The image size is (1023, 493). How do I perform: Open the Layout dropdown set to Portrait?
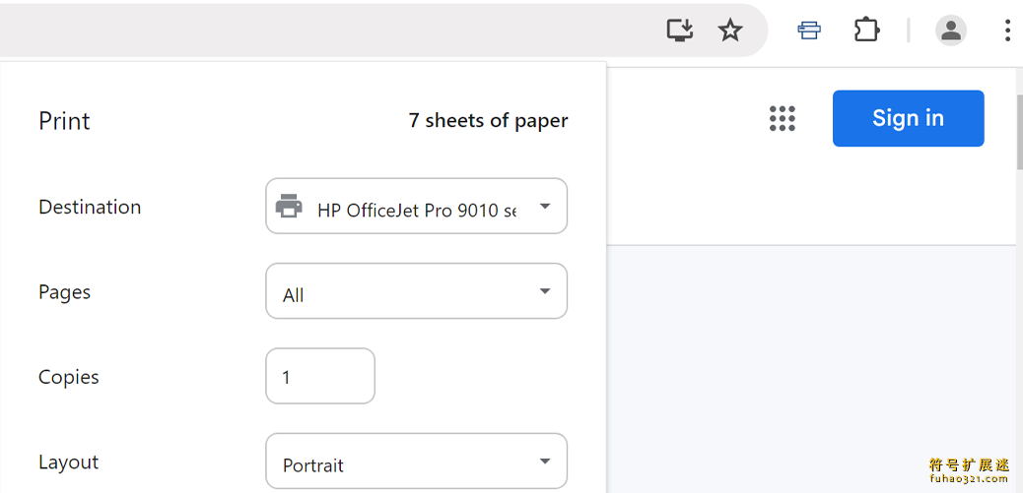416,462
